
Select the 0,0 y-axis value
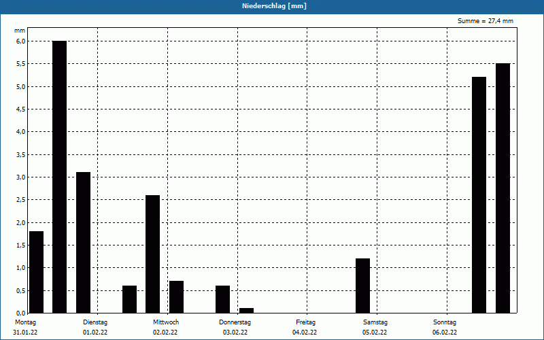point(21,313)
